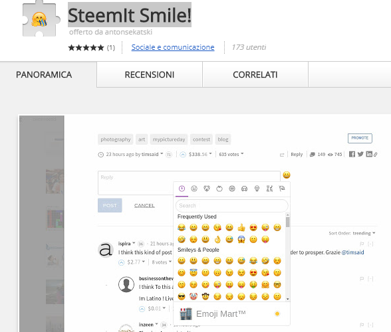Select the Frequently Used clock tab in emoji picker
The image size is (391, 332).
tap(182, 189)
